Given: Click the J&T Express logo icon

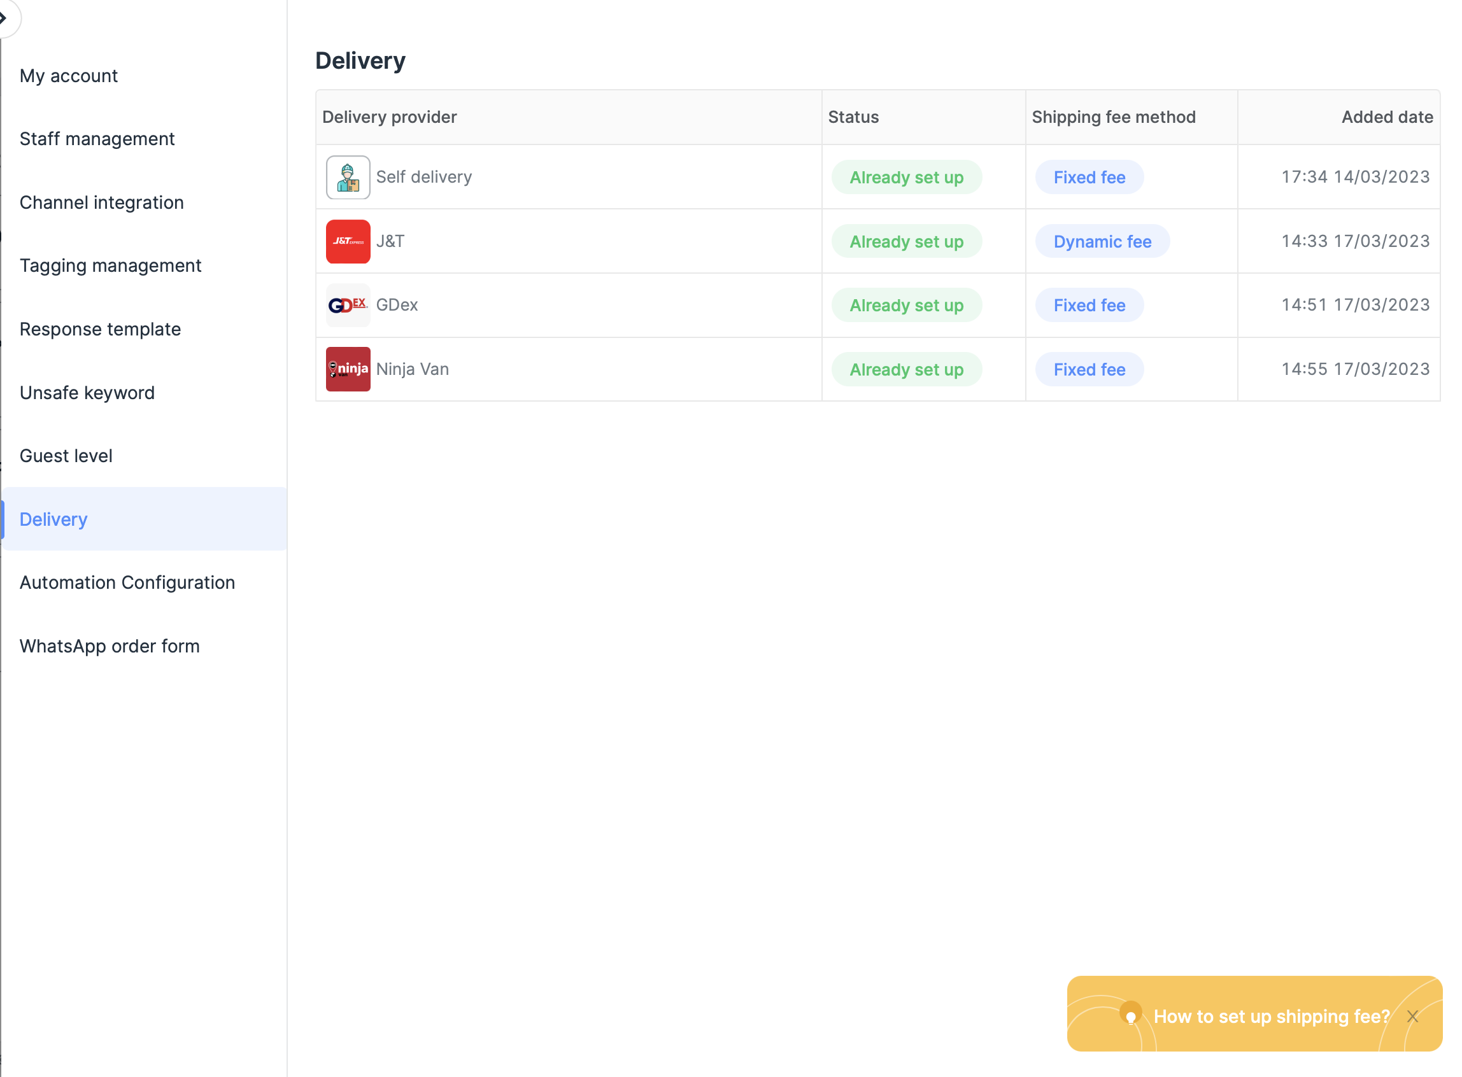Looking at the screenshot, I should [348, 241].
